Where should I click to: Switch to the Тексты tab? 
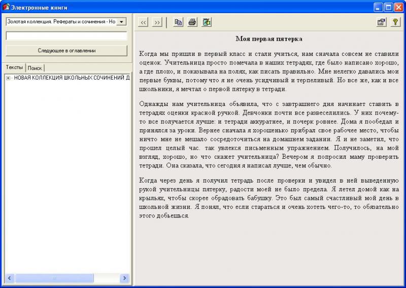click(14, 67)
